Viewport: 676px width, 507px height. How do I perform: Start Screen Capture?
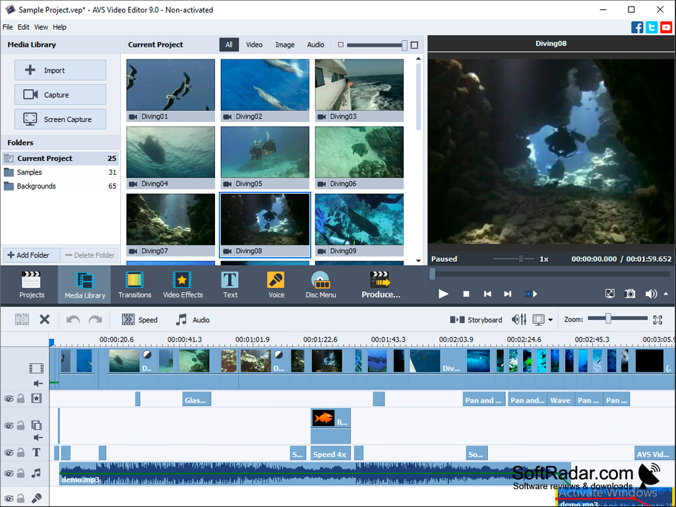61,119
